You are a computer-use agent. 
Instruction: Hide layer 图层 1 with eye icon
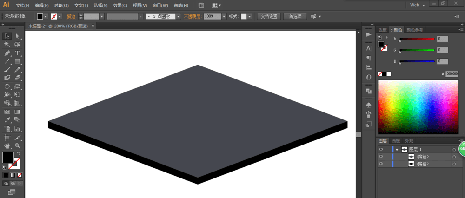click(381, 149)
